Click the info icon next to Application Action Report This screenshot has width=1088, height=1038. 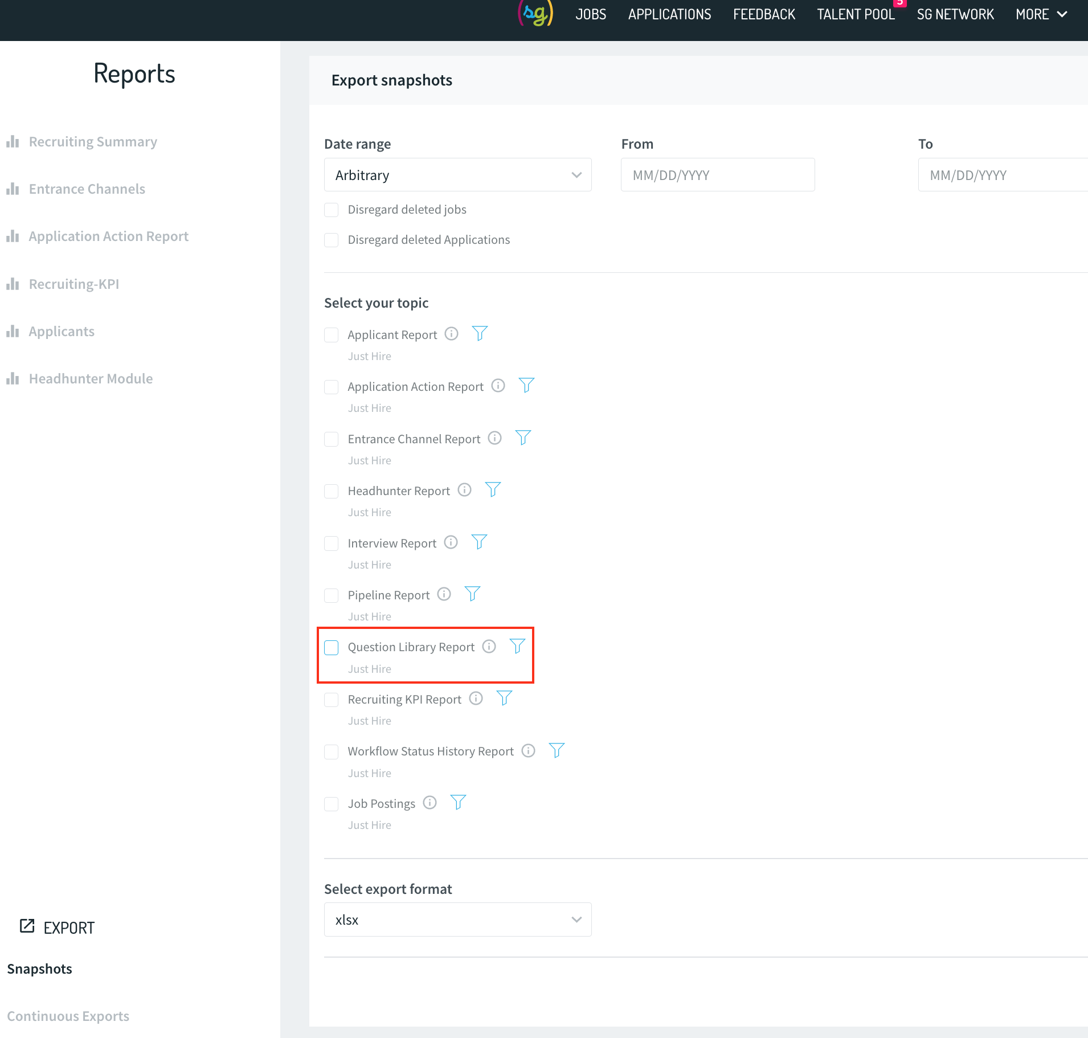(498, 386)
